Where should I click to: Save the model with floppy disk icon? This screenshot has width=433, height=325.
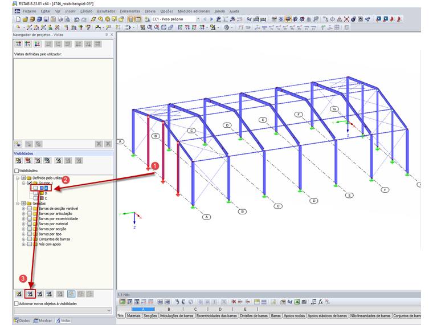pos(46,19)
